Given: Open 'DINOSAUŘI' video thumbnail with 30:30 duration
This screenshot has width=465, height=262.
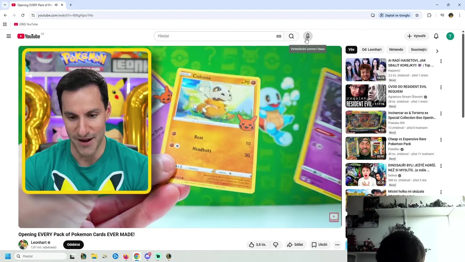Looking at the screenshot, I should tap(366, 174).
